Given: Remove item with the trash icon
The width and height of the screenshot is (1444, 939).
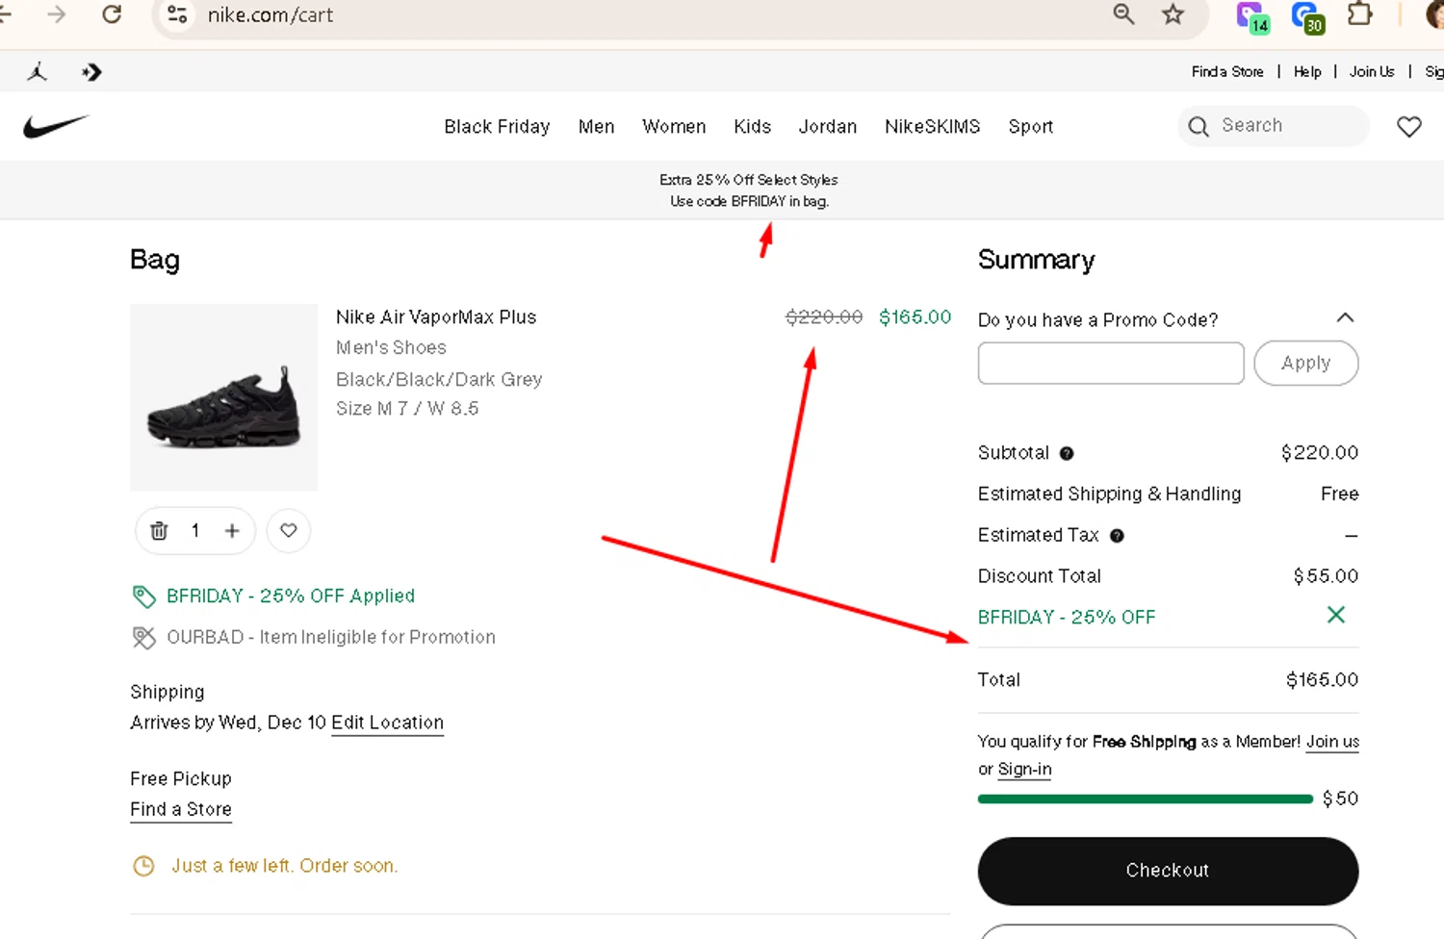Looking at the screenshot, I should [x=159, y=530].
